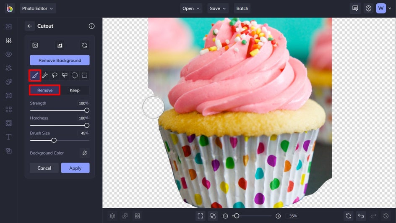The image size is (396, 223).
Task: Zoom in with the plus icon
Action: click(278, 216)
